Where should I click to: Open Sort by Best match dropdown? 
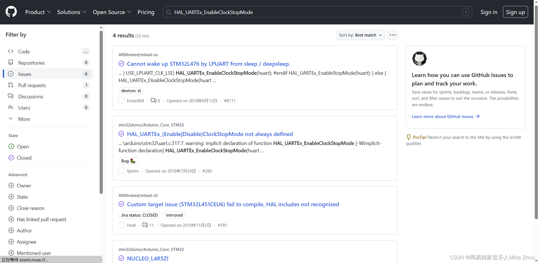point(360,35)
